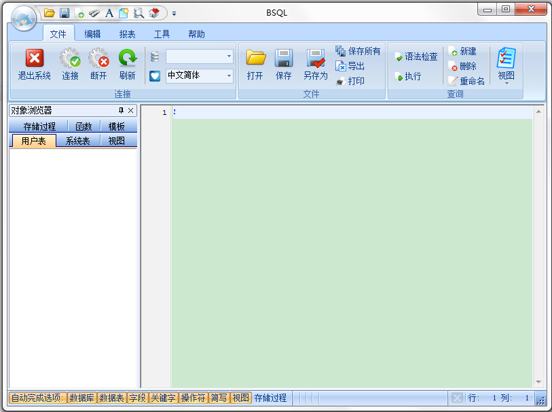The image size is (552, 412).
Task: Switch to the 报表 ribbon tab
Action: [127, 34]
